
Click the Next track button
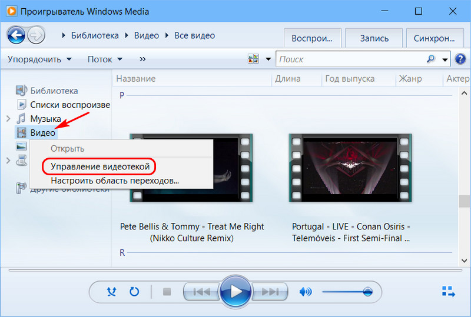pos(270,292)
